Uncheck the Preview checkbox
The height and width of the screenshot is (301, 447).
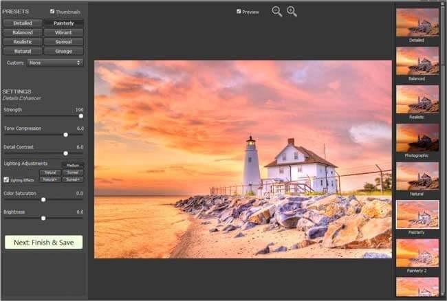click(x=239, y=12)
